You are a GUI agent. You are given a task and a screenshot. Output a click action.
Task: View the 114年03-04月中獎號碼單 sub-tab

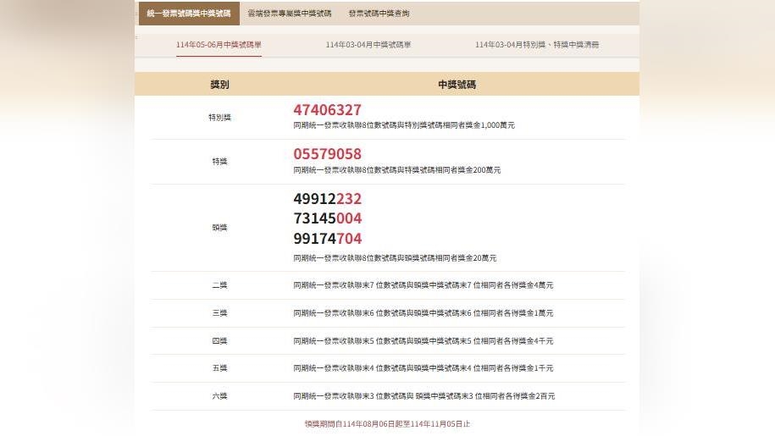pos(368,45)
